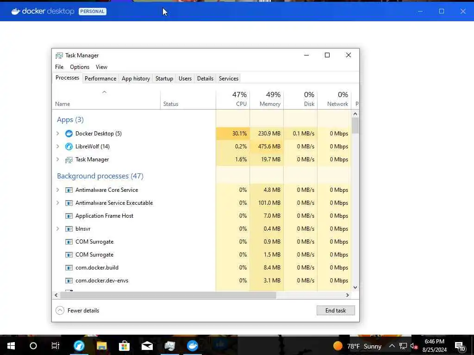474x355 pixels.
Task: Expand the Docker Desktop (5) process group
Action: tap(58, 134)
